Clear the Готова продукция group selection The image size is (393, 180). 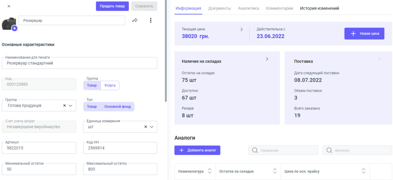click(64, 106)
